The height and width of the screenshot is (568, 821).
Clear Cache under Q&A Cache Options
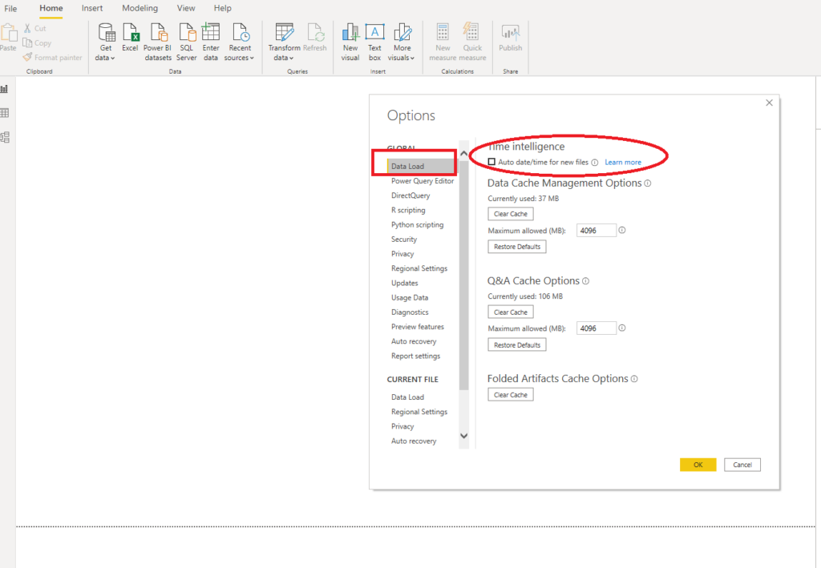[511, 312]
